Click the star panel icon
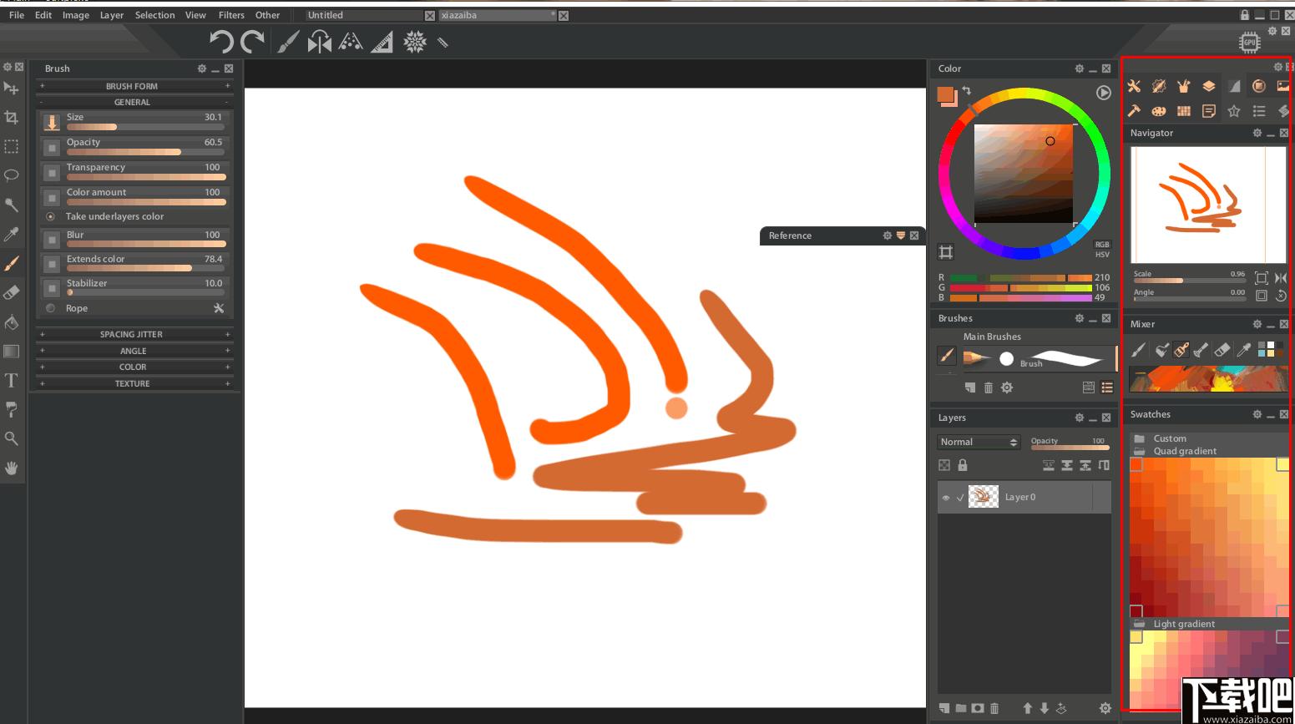Screen dimensions: 1295x724 1234,111
